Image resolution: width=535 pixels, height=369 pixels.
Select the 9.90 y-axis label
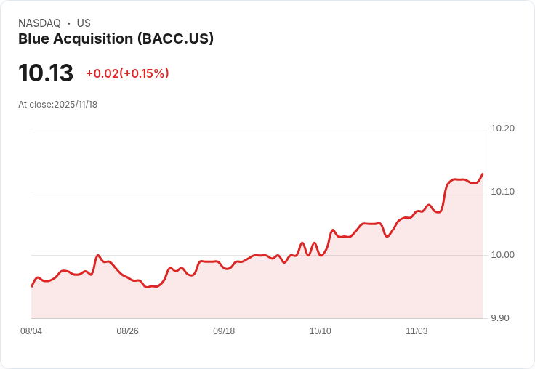click(x=502, y=318)
